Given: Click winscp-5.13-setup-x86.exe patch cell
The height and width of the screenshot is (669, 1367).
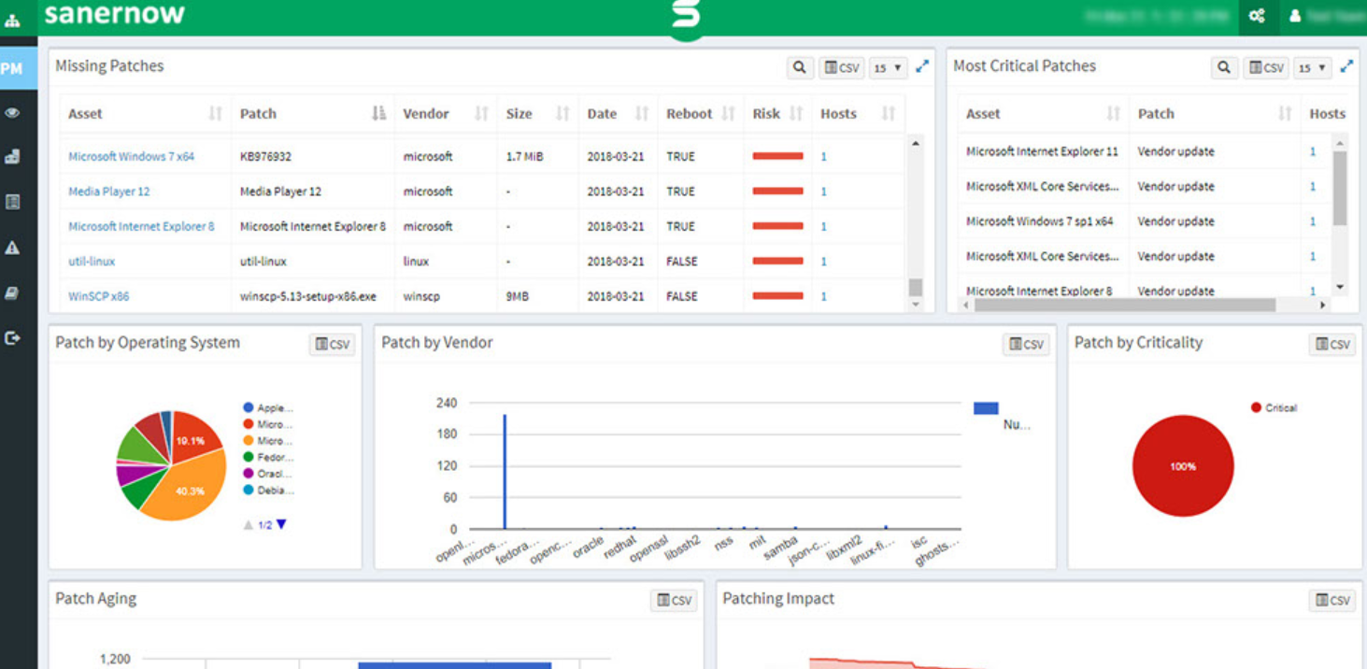Looking at the screenshot, I should [308, 296].
